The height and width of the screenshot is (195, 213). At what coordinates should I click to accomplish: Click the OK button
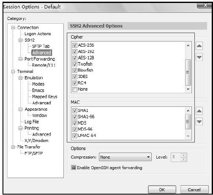click(x=162, y=189)
